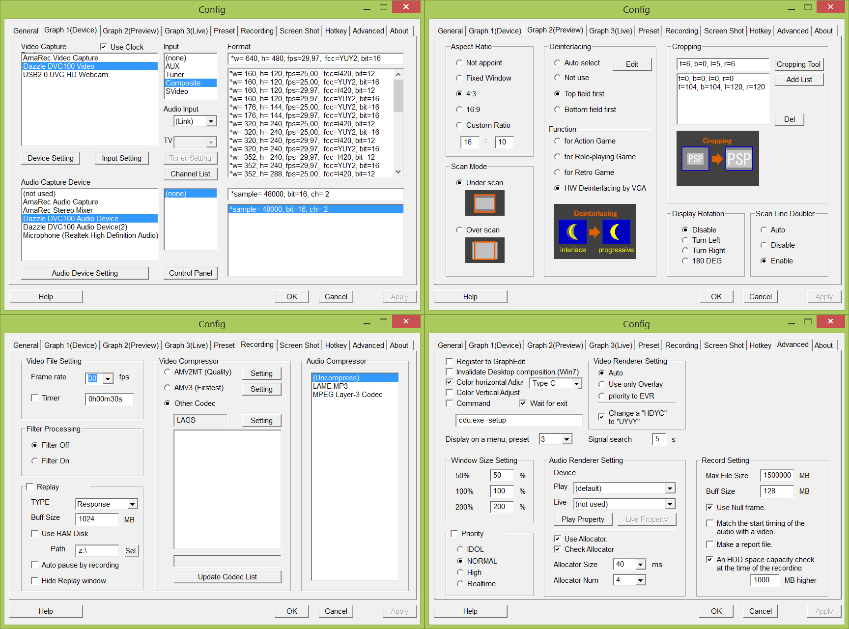Switch to Preset tab in the Recording window
The width and height of the screenshot is (849, 629).
(x=224, y=345)
